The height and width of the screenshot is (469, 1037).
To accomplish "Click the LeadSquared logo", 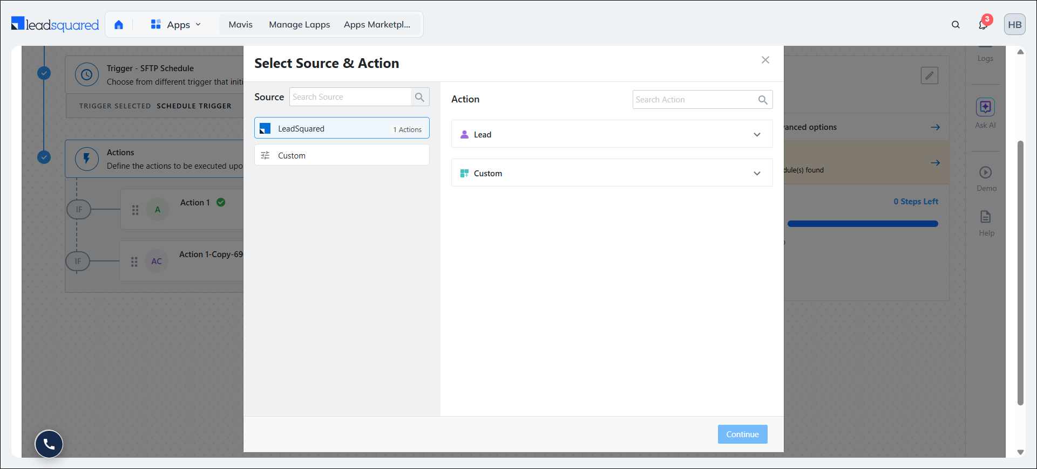I will click(x=55, y=24).
